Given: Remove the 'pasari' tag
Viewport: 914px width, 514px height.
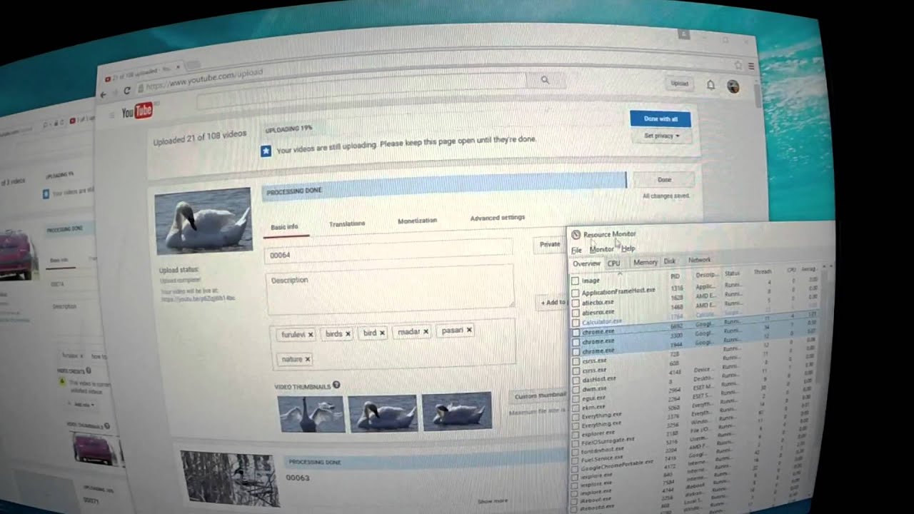Looking at the screenshot, I should pyautogui.click(x=469, y=330).
